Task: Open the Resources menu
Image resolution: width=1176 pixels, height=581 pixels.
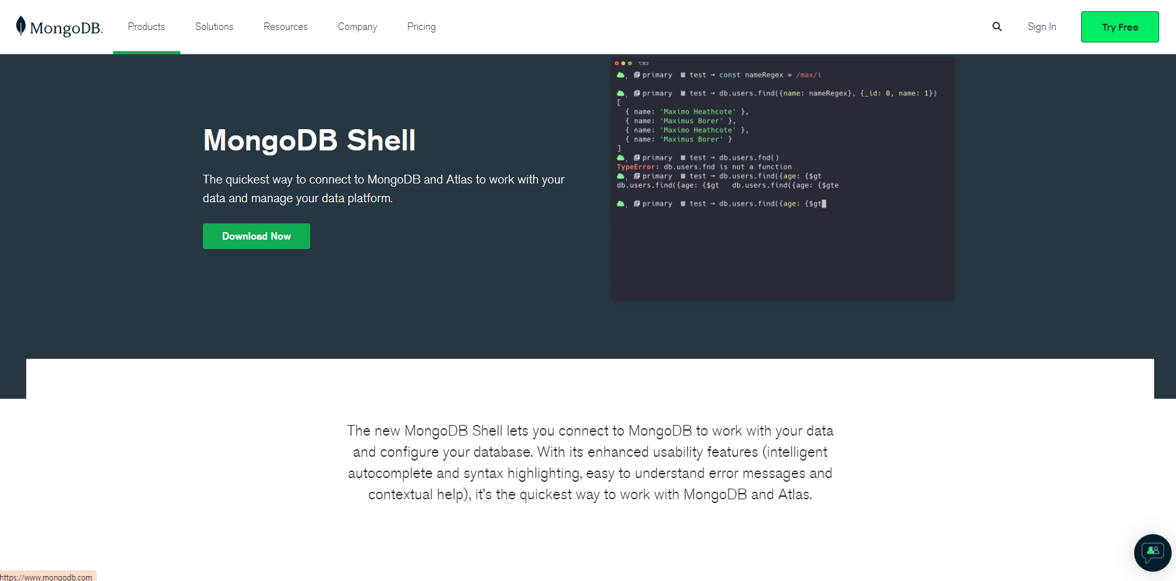Action: 285,27
